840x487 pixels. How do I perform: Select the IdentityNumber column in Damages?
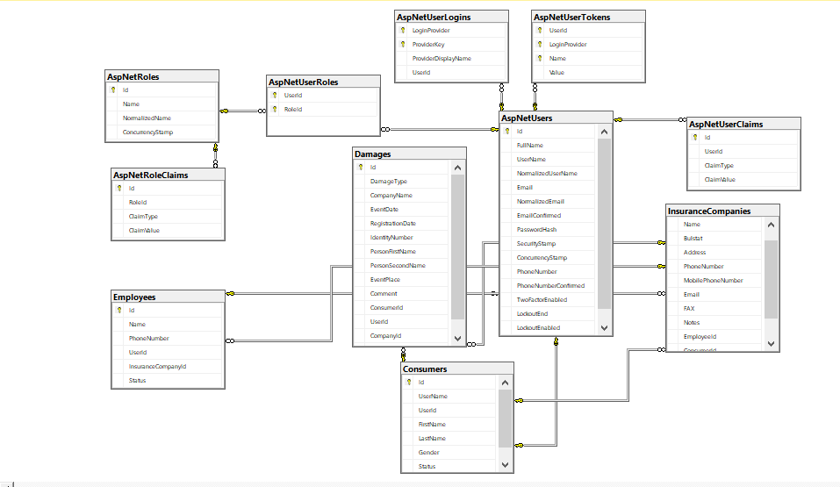click(x=402, y=237)
